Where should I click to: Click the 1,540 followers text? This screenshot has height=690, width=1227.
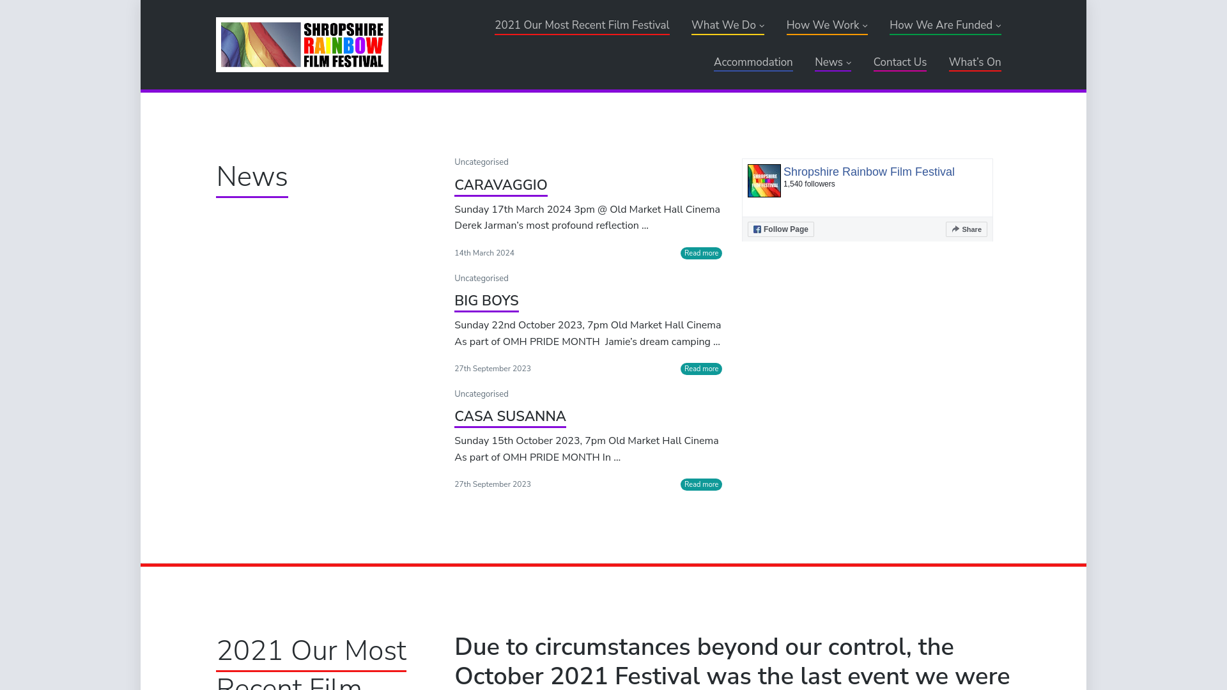pyautogui.click(x=809, y=184)
